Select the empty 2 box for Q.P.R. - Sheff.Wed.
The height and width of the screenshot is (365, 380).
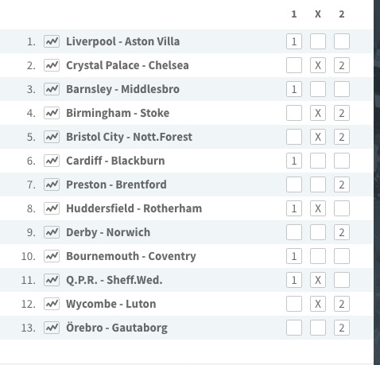pyautogui.click(x=342, y=280)
